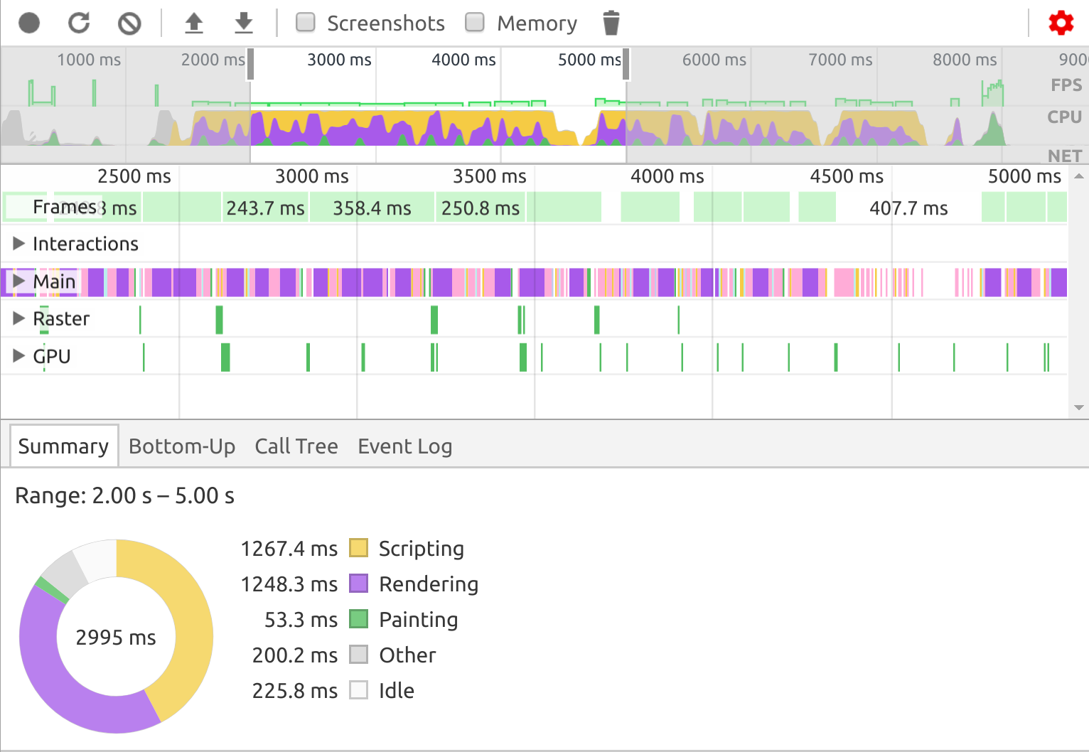Click the 3000 ms flame chart ruler label

point(312,176)
